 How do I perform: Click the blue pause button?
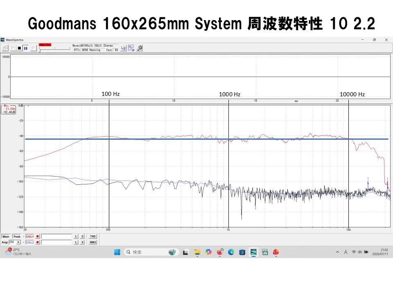coord(25,48)
